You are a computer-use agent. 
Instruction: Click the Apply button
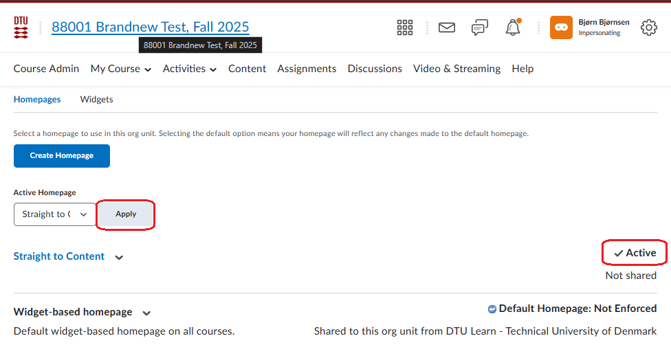126,214
